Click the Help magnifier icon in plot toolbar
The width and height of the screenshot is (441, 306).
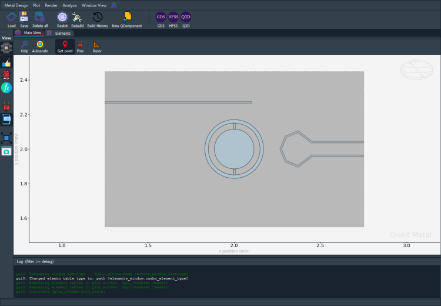[25, 46]
